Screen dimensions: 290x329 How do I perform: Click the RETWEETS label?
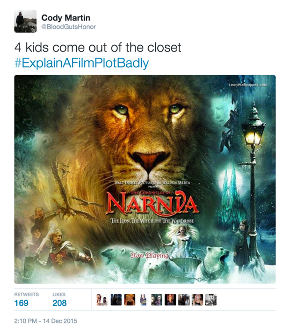[27, 294]
